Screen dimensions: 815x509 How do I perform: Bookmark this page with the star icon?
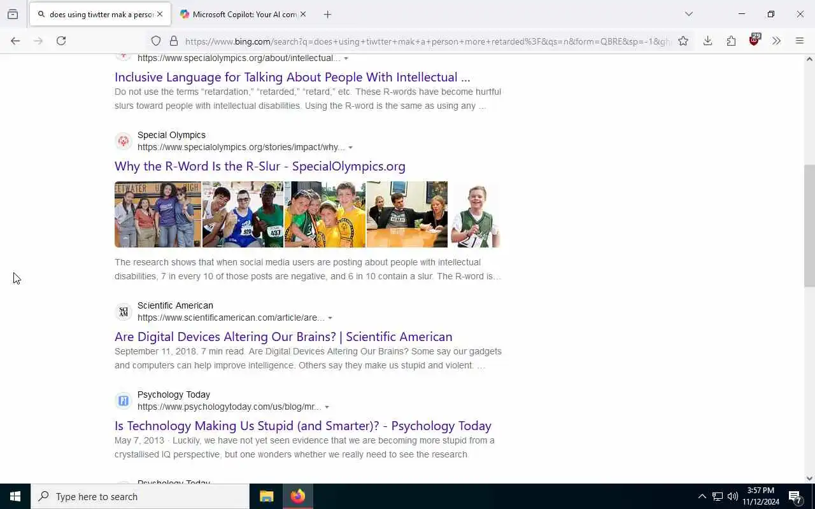pos(683,41)
